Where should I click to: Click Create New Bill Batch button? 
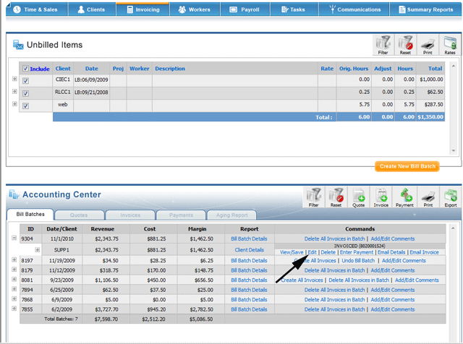tap(407, 166)
